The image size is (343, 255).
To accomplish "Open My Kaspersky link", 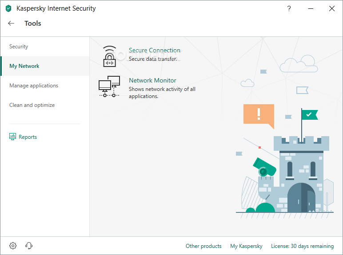I will click(246, 246).
